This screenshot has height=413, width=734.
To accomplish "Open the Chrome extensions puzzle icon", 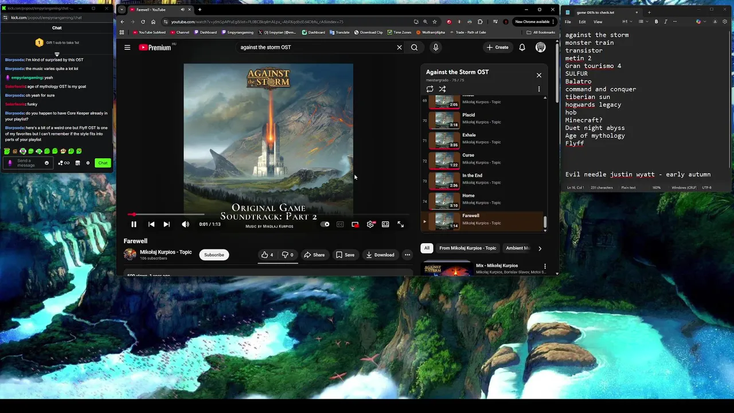I will tap(480, 22).
